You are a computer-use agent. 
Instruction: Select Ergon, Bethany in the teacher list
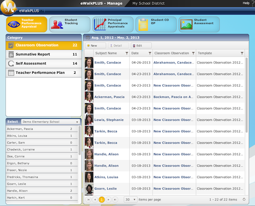click(x=42, y=163)
